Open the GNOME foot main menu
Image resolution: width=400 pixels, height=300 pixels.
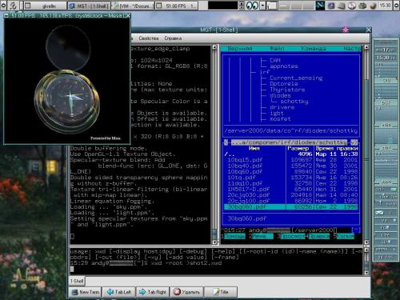click(13, 6)
